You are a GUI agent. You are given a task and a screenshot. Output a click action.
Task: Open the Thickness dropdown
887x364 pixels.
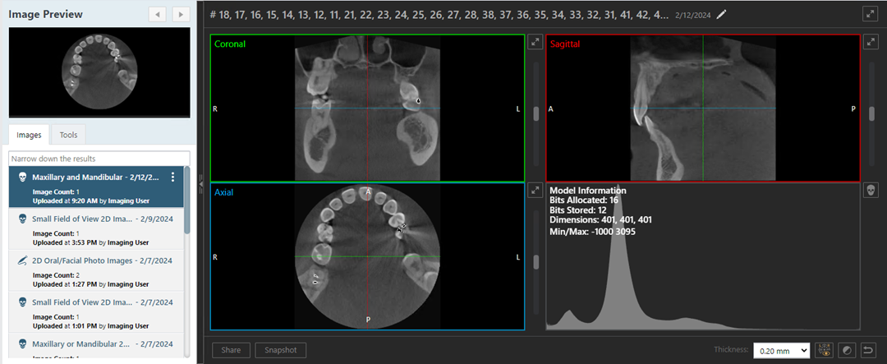coord(781,351)
